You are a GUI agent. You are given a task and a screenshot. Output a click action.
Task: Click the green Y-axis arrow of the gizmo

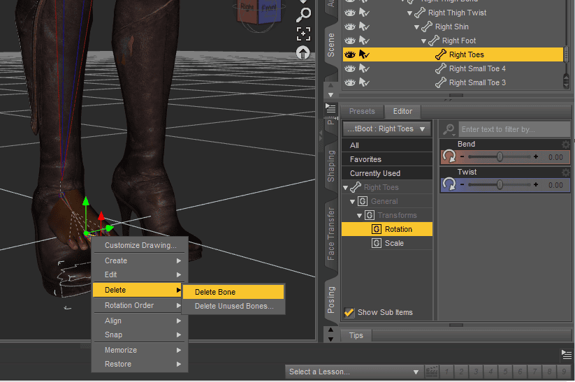click(x=86, y=201)
